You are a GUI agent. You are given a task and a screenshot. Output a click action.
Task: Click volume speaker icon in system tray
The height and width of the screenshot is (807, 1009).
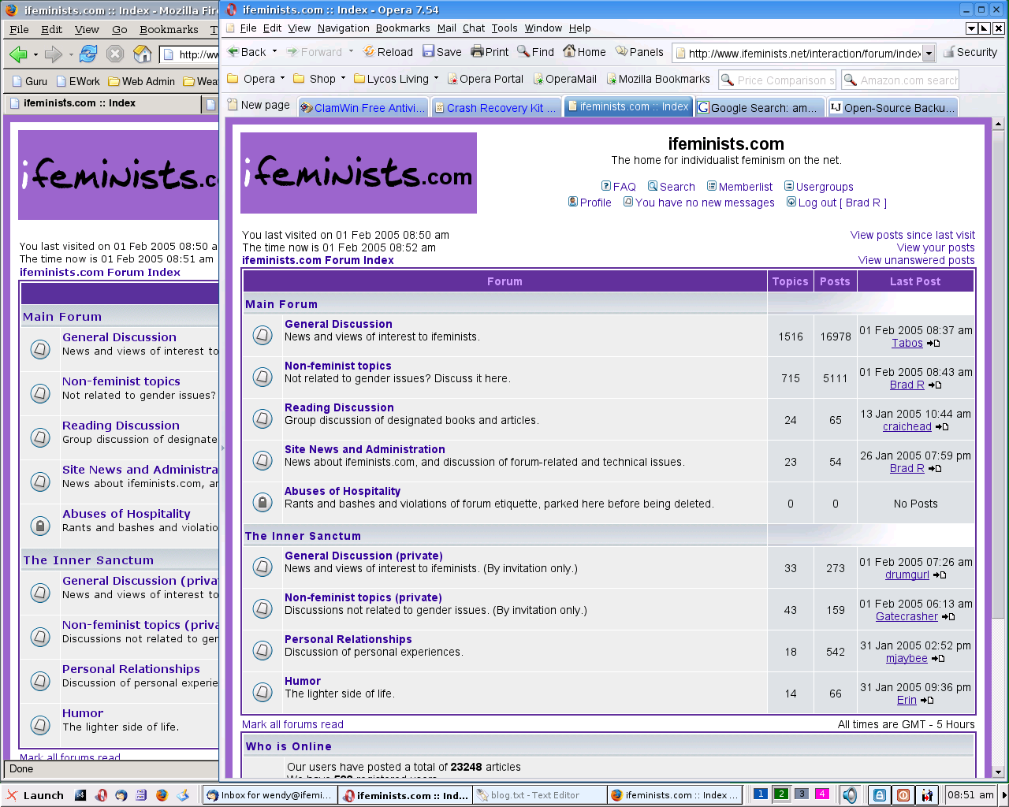(850, 795)
